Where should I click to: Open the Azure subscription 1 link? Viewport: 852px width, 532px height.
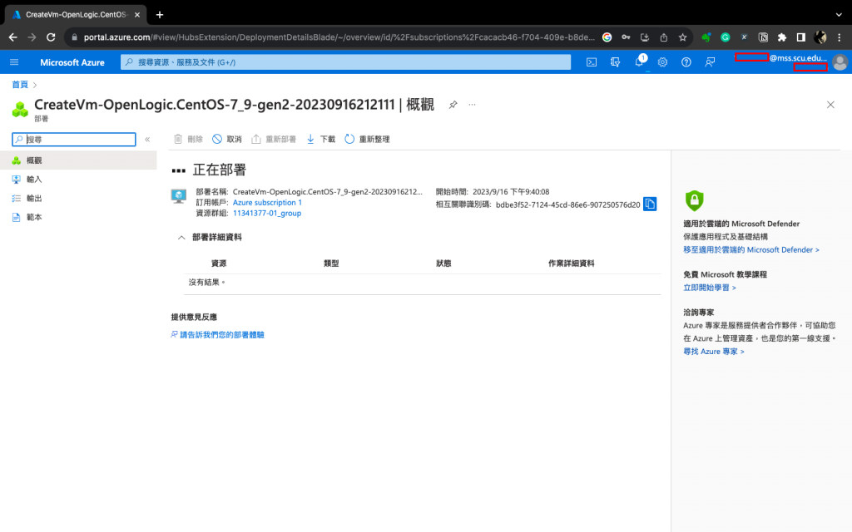click(x=267, y=203)
